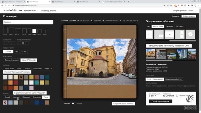
Task: Choose С печатью endpaper type
Action: [x=37, y=97]
